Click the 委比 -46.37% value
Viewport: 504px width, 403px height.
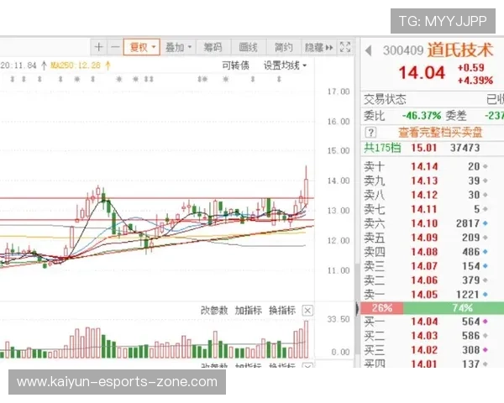click(422, 116)
